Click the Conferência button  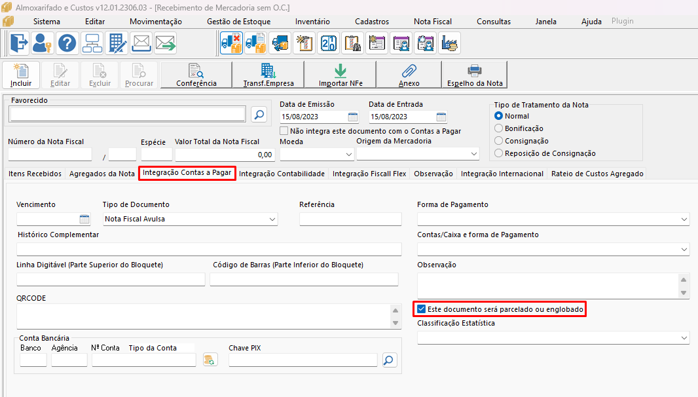coord(196,75)
